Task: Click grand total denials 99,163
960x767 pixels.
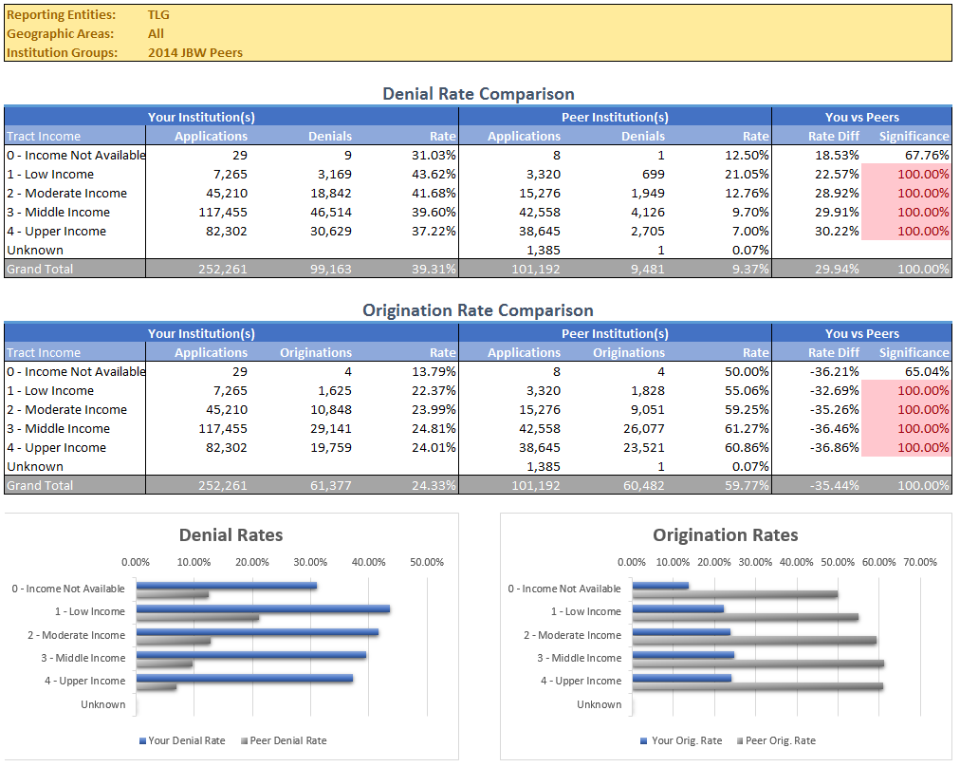Action: pyautogui.click(x=331, y=269)
